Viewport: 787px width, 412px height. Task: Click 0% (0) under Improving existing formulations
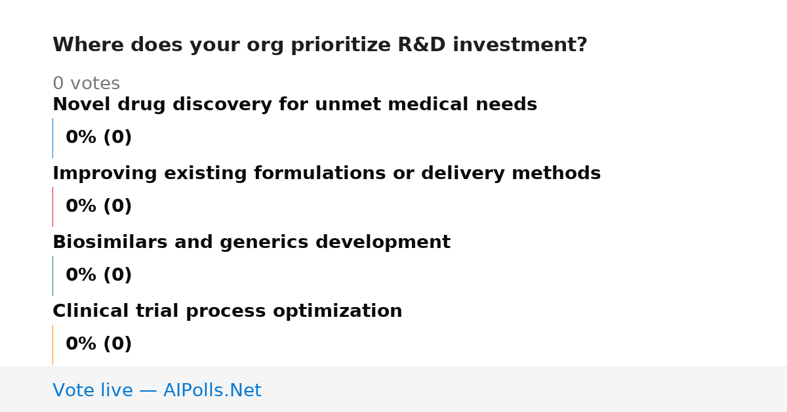[x=98, y=207]
